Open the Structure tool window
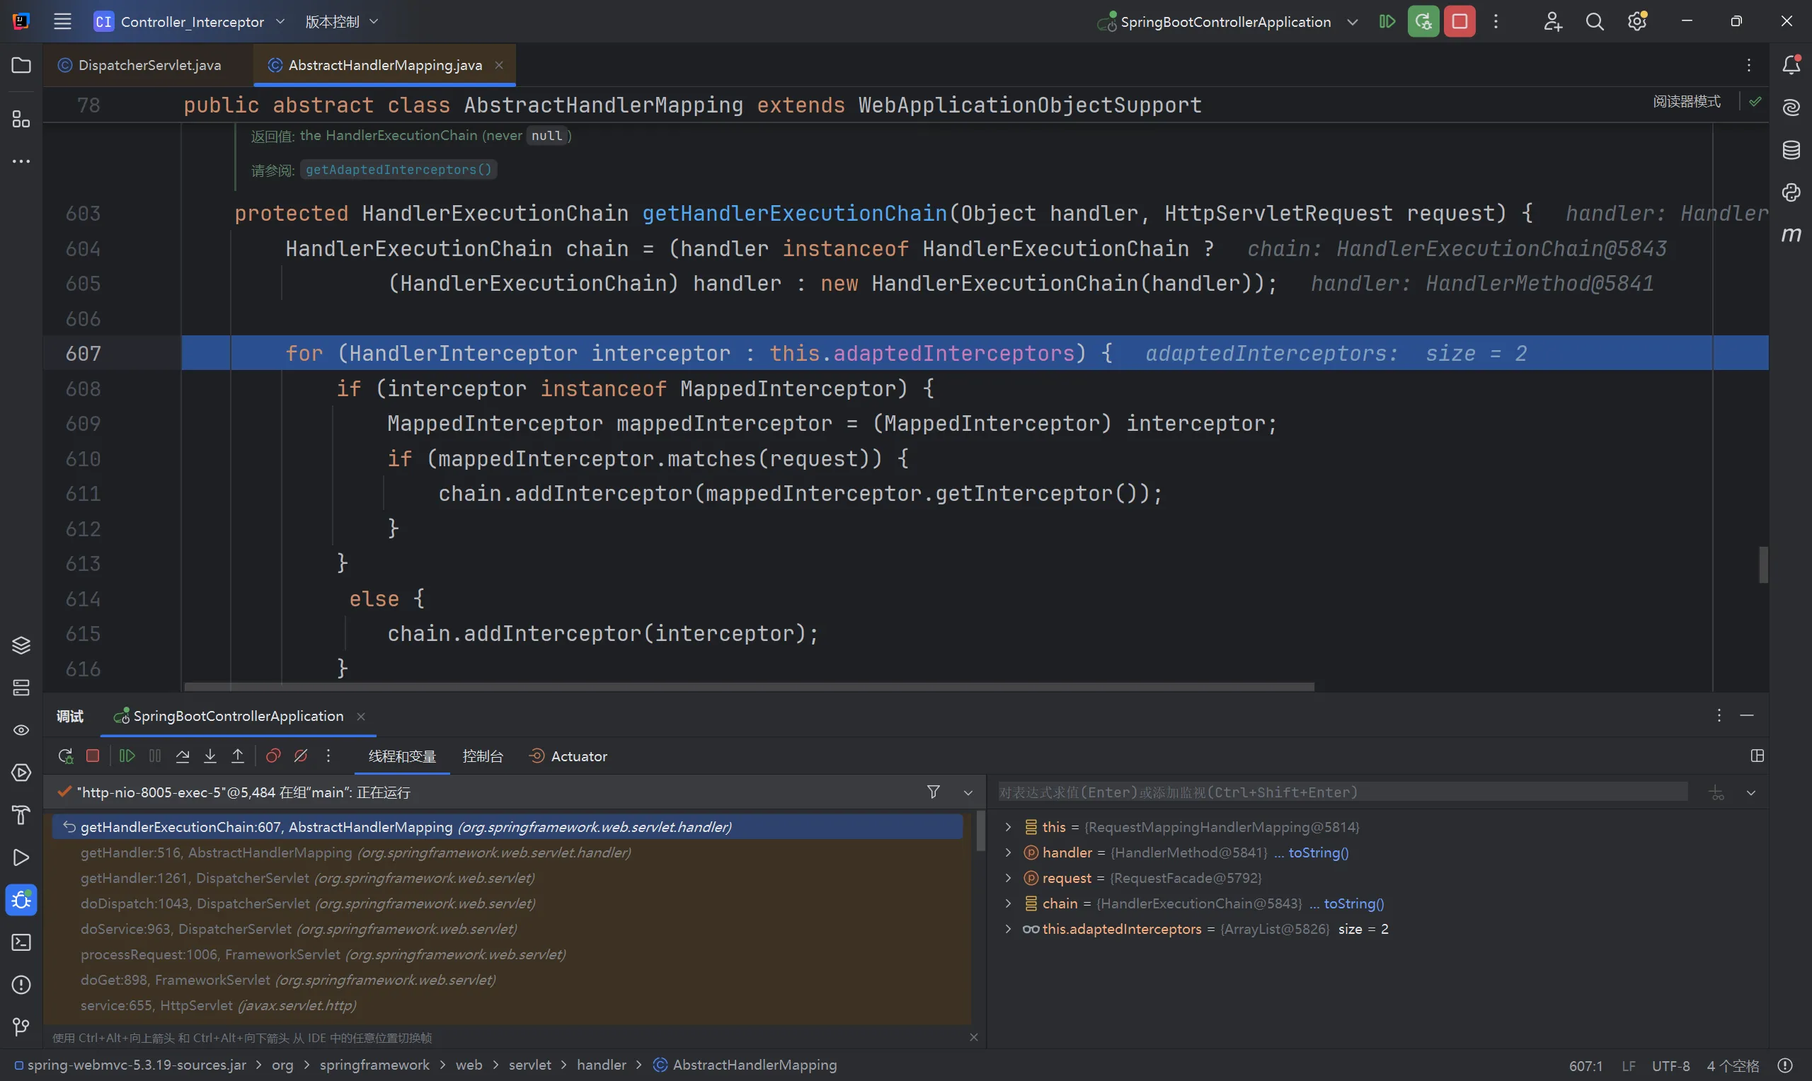This screenshot has width=1812, height=1081. (21, 119)
